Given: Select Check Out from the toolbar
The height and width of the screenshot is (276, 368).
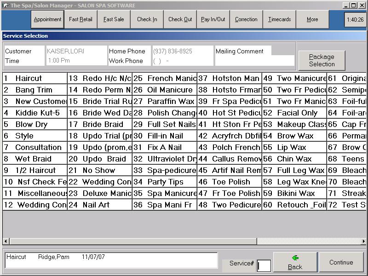Looking at the screenshot, I should click(x=180, y=19).
